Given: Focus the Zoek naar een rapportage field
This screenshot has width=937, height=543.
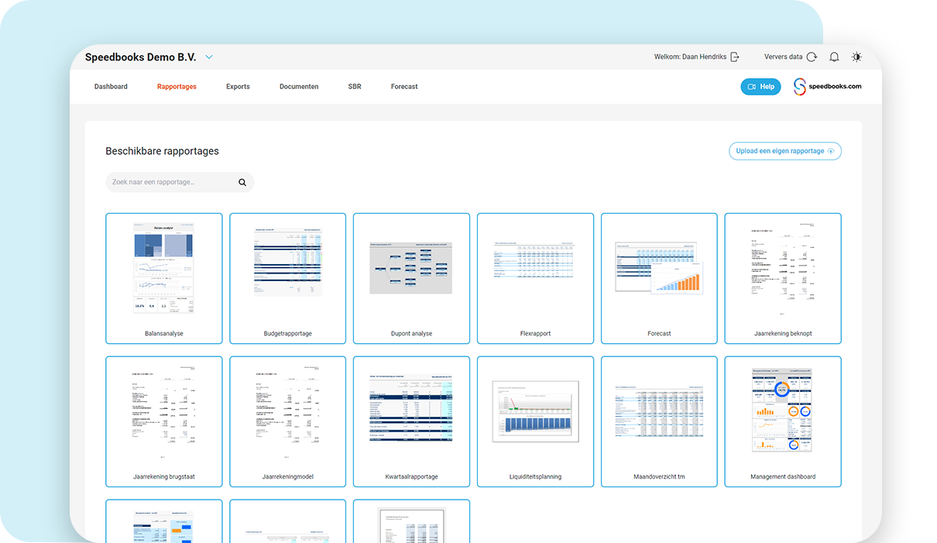Looking at the screenshot, I should (180, 182).
